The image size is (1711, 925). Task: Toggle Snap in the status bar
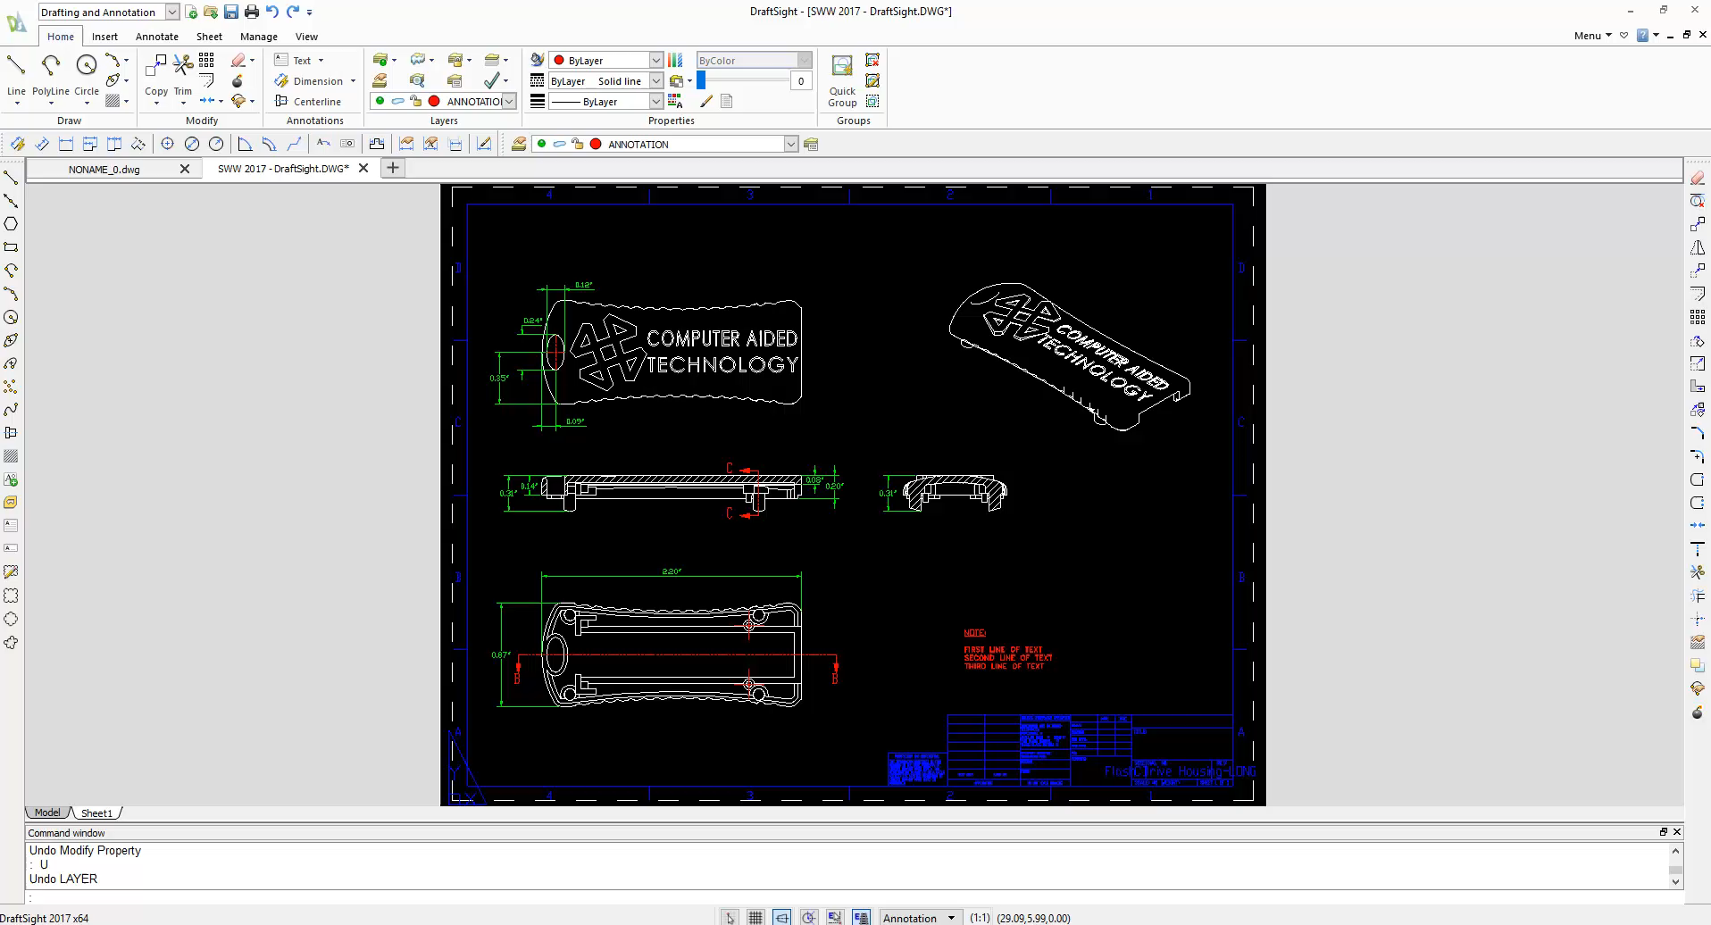tap(730, 917)
